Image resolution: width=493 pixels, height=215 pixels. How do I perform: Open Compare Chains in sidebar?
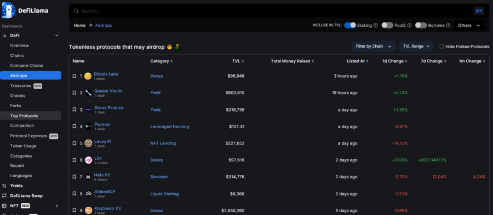pyautogui.click(x=26, y=66)
